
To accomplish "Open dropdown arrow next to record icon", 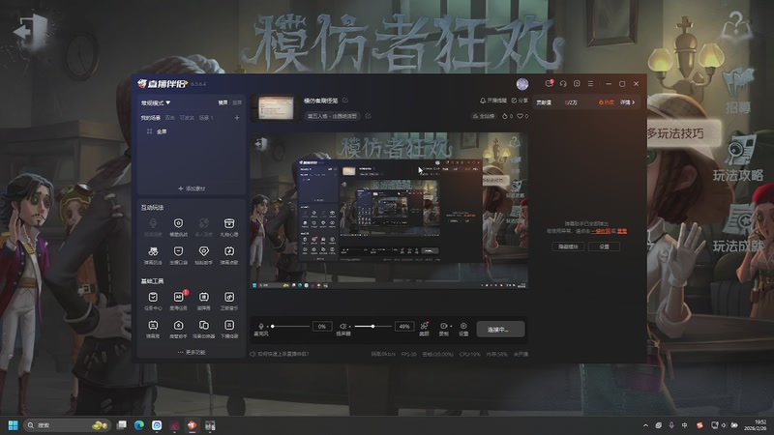I will pyautogui.click(x=450, y=326).
